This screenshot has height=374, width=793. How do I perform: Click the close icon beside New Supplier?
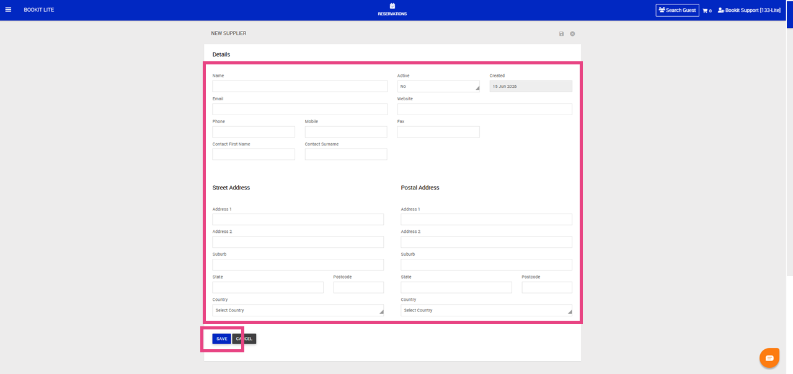573,33
